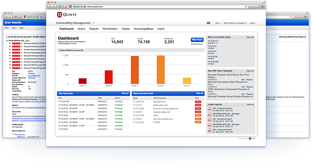The width and height of the screenshot is (312, 168).
Task: Click the Logout link
Action: point(252,23)
